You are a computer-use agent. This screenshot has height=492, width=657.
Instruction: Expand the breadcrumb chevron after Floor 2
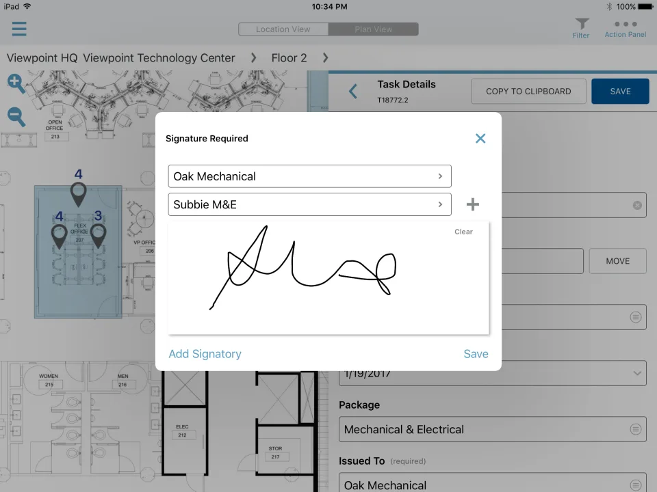[x=326, y=57]
